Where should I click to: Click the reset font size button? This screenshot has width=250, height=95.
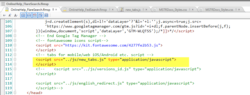tap(10, 15)
